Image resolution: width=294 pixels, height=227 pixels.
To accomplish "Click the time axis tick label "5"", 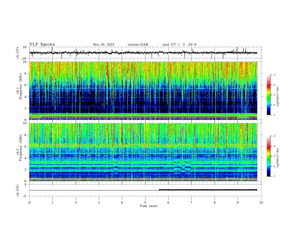I will pos(145,203).
